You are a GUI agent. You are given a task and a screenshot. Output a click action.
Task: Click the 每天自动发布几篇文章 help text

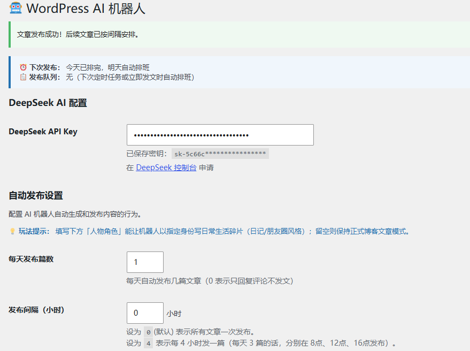(210, 281)
